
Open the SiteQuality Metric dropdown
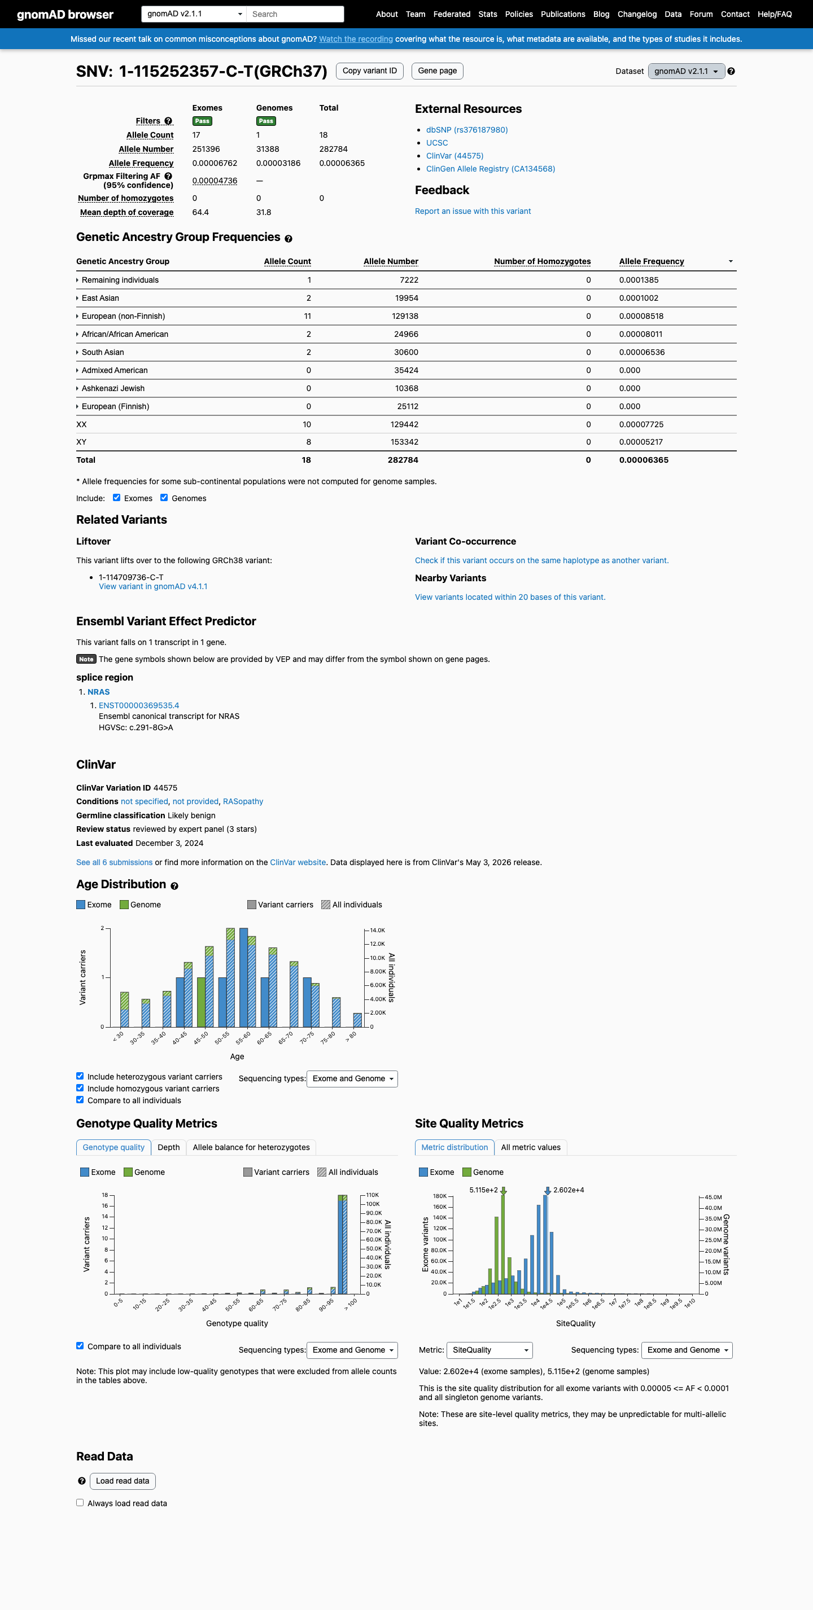click(489, 1350)
